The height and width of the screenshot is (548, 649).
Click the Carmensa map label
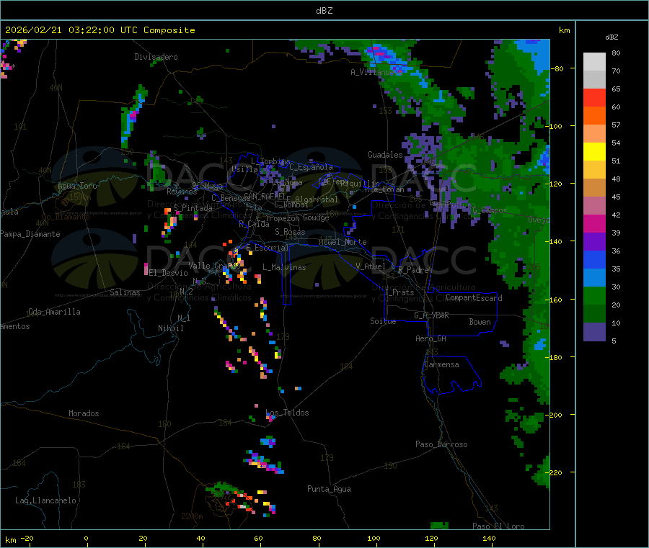(x=441, y=364)
